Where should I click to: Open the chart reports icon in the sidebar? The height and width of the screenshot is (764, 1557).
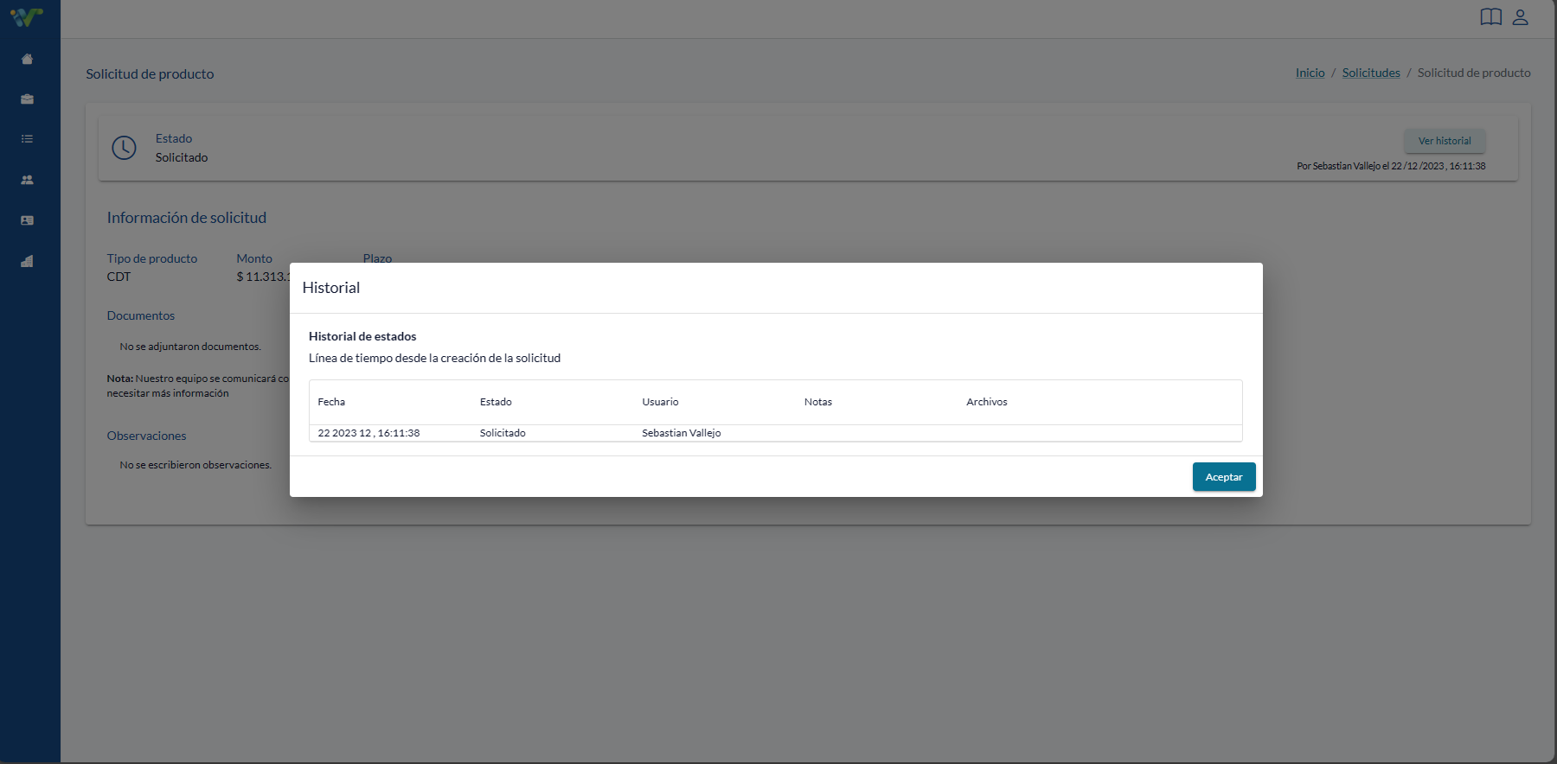click(x=27, y=261)
